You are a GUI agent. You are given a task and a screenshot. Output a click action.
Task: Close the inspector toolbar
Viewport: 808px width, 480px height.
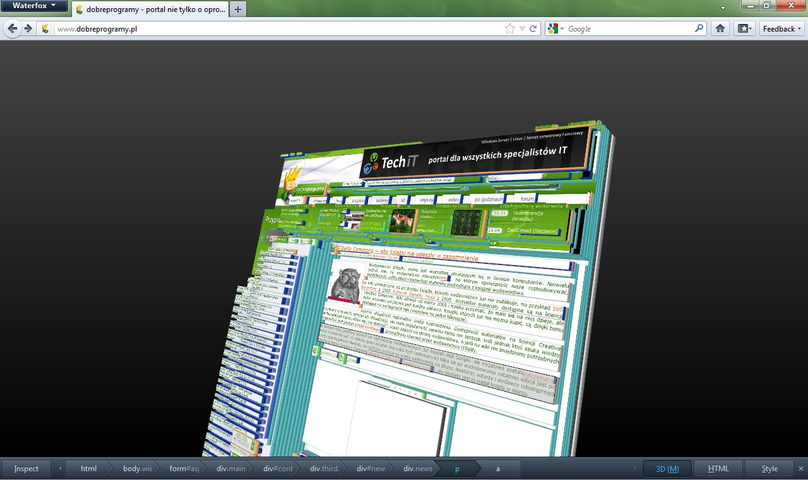tap(800, 469)
